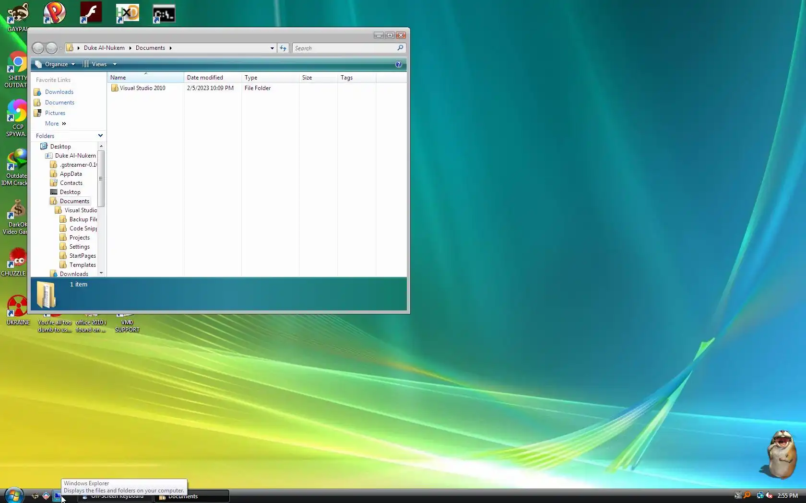The width and height of the screenshot is (806, 503).
Task: Click the folder icon in the address bar
Action: click(x=70, y=48)
